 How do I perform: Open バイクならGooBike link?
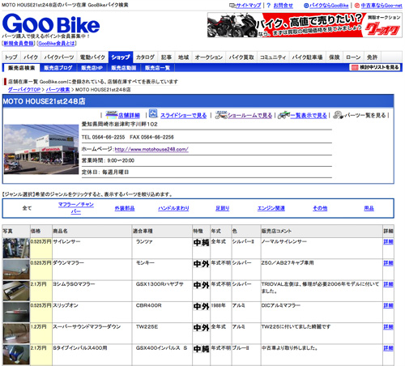tap(329, 5)
